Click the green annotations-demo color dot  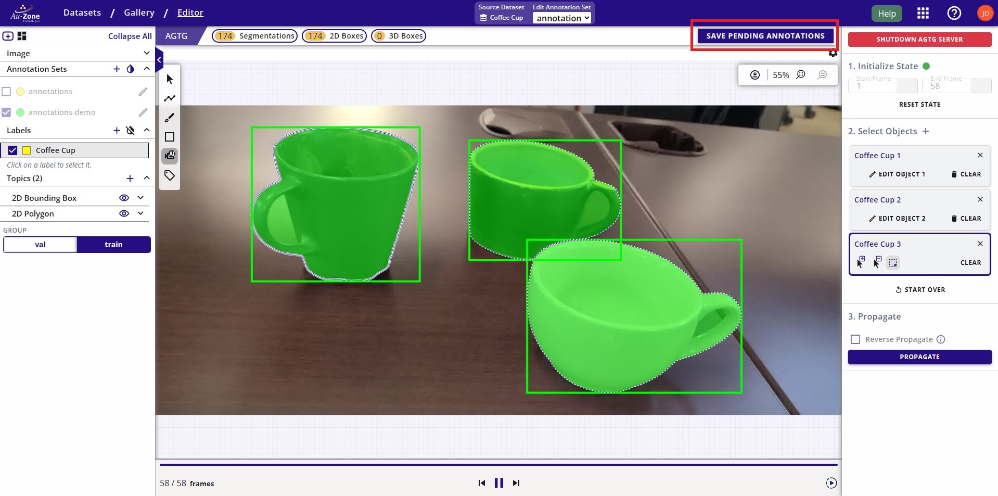20,112
